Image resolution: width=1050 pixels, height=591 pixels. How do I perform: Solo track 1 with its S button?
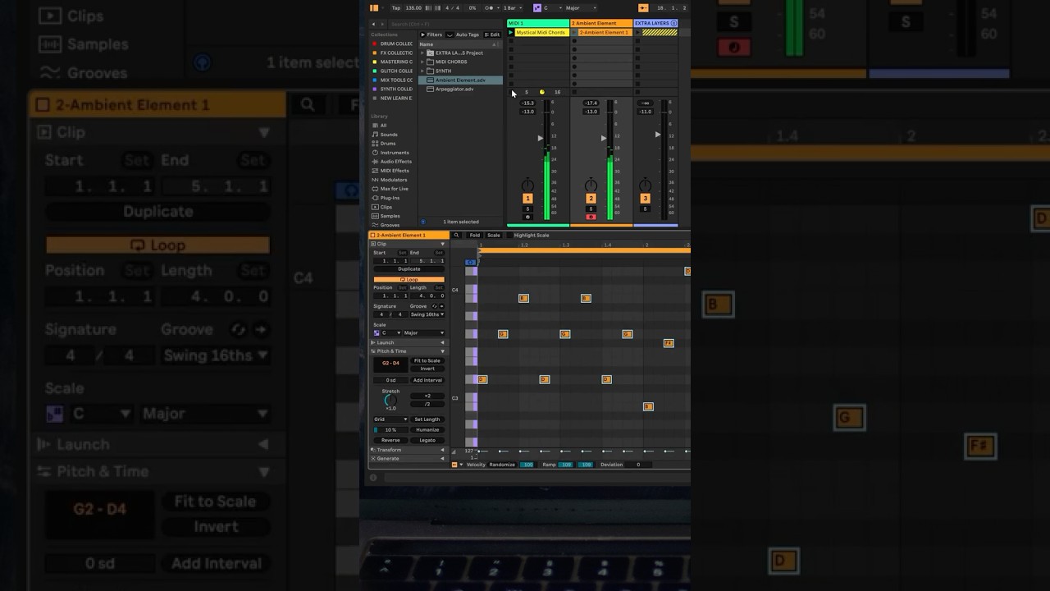tap(527, 208)
